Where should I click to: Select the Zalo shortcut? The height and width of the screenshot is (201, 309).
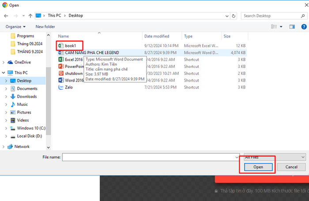tap(66, 87)
